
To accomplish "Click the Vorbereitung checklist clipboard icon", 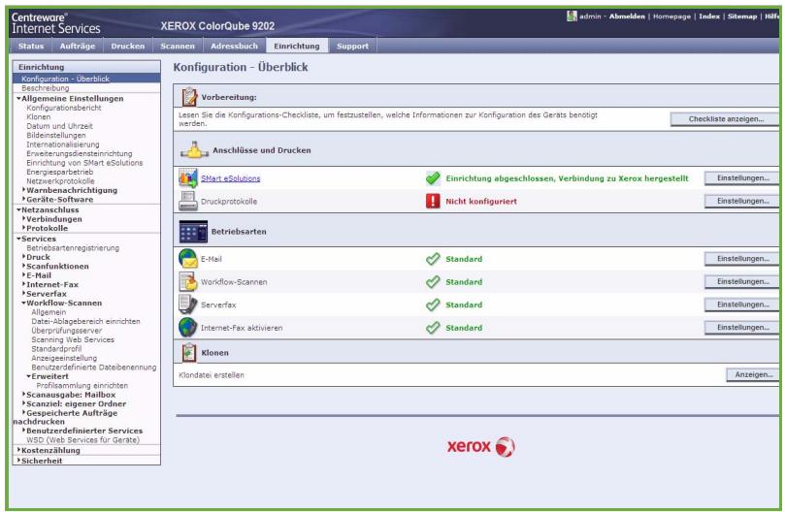I will click(189, 97).
